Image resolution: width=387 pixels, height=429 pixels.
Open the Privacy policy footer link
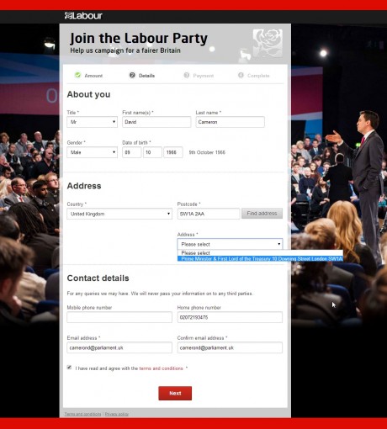click(117, 414)
